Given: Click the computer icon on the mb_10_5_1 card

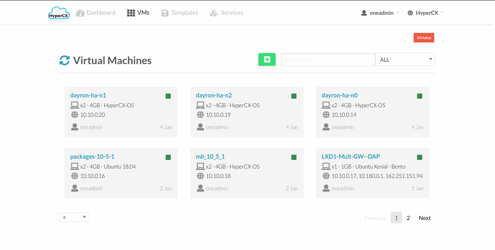Looking at the screenshot, I should [200, 167].
